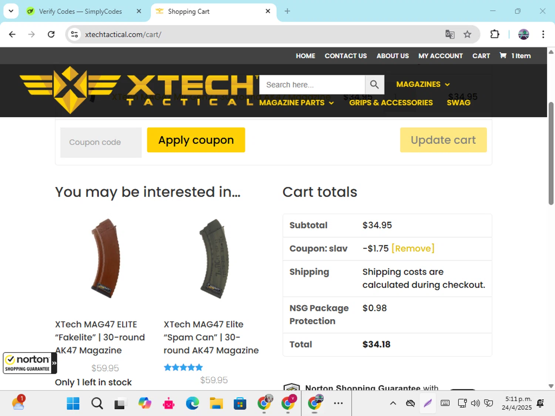Screen dimensions: 555x416
Task: Go to HOME in top navigation
Action: click(x=305, y=56)
